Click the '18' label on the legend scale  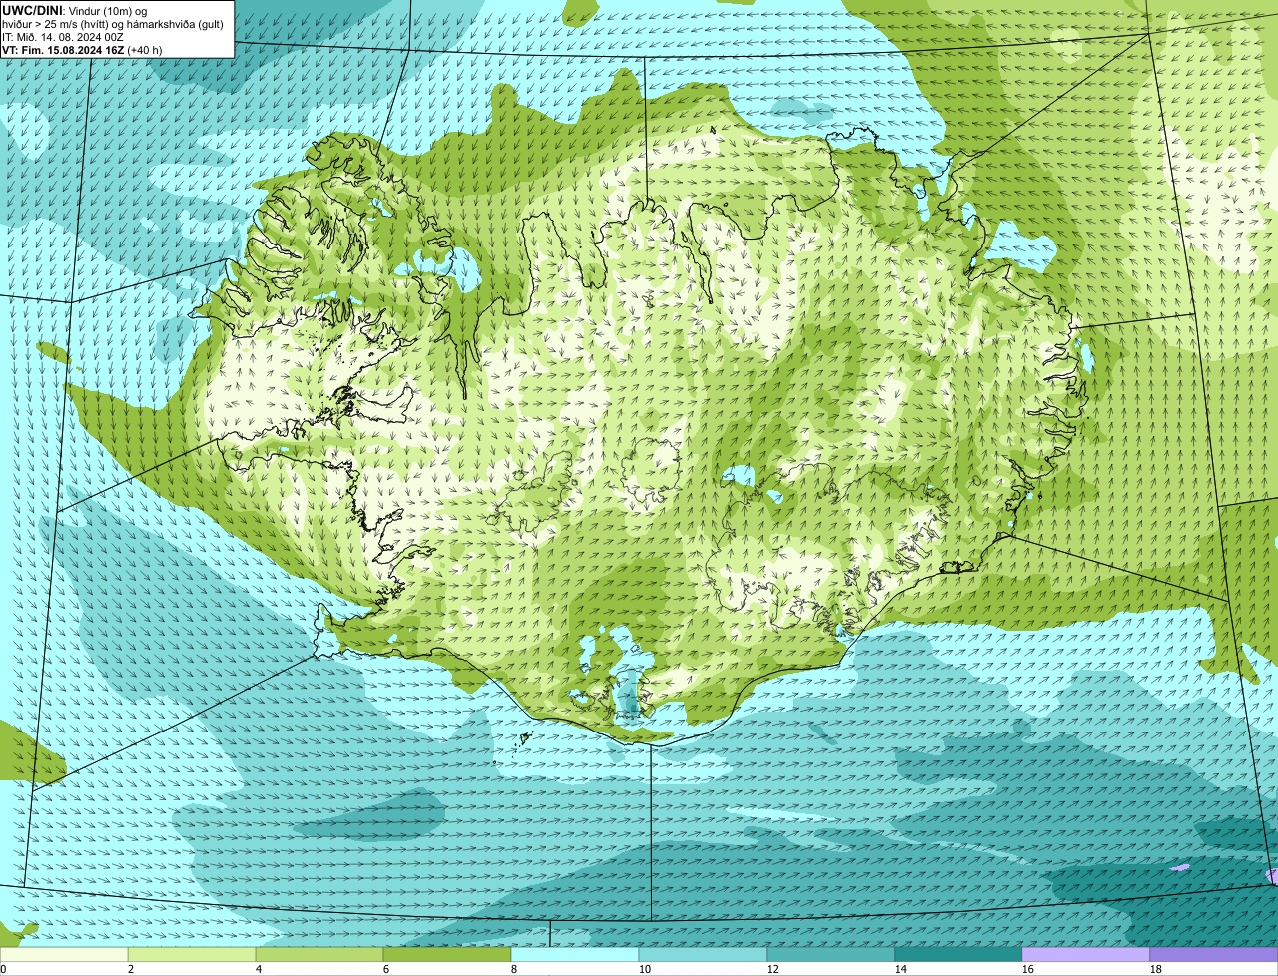(x=1156, y=969)
